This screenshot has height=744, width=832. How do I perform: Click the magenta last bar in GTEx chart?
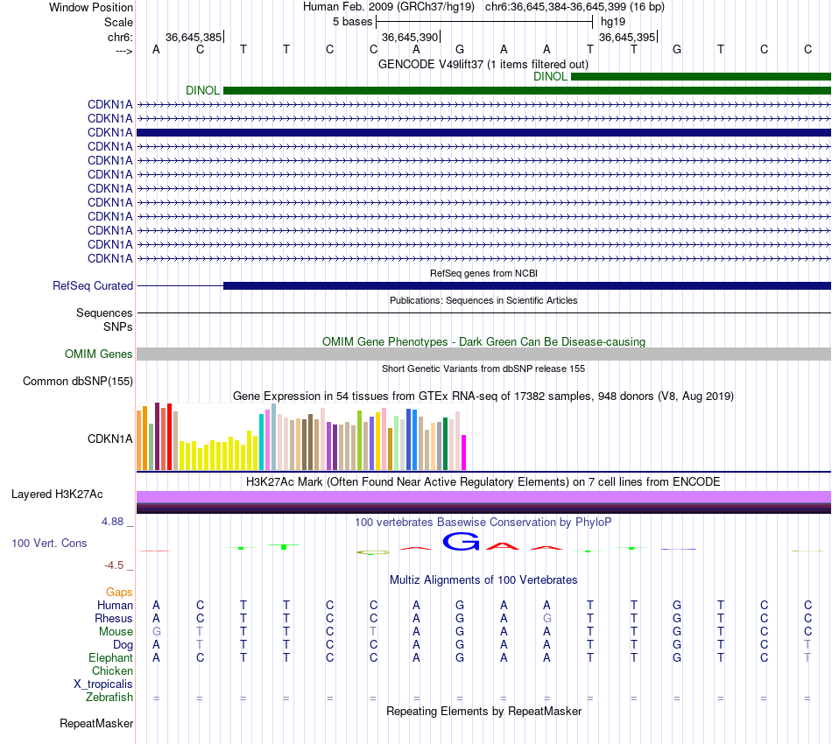pyautogui.click(x=464, y=453)
